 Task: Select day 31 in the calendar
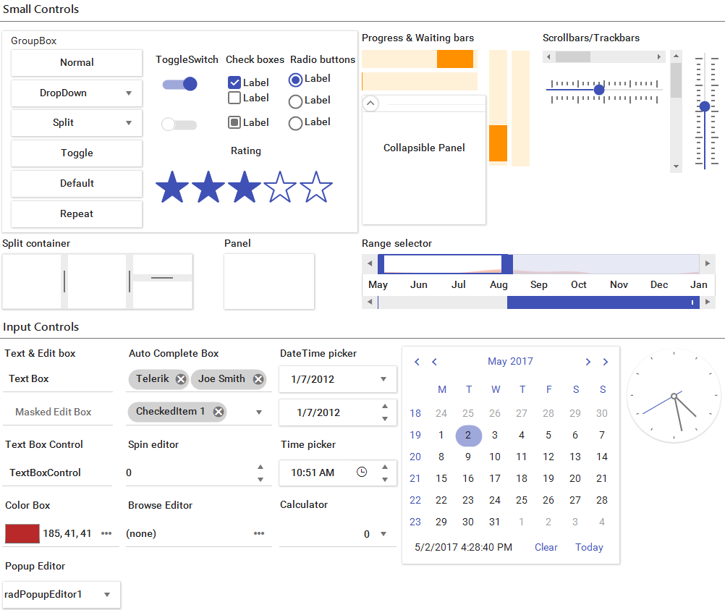tap(495, 522)
